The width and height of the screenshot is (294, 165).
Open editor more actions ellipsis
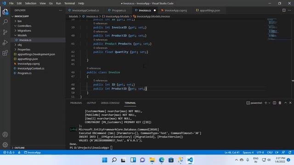pyautogui.click(x=289, y=10)
